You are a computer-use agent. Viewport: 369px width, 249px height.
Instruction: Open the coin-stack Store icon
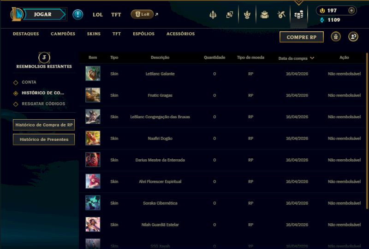click(x=299, y=15)
